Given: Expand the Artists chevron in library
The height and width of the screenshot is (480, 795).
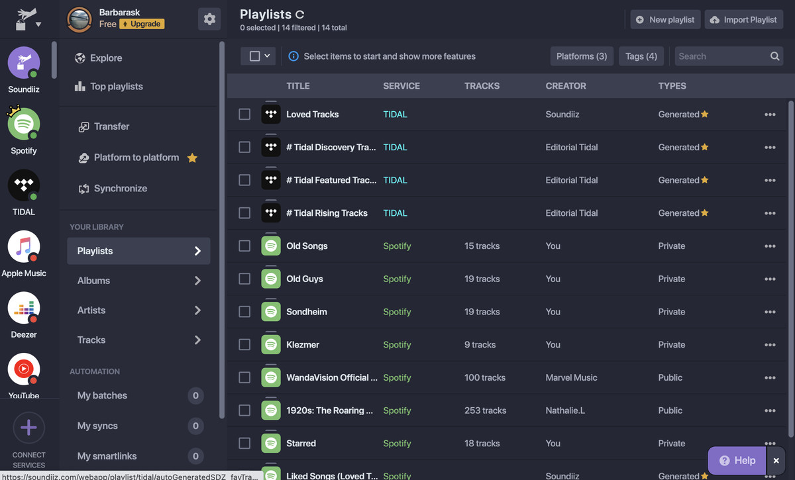Looking at the screenshot, I should [x=197, y=311].
